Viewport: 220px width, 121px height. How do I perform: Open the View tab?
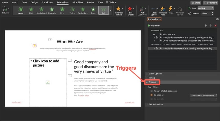click(100, 2)
